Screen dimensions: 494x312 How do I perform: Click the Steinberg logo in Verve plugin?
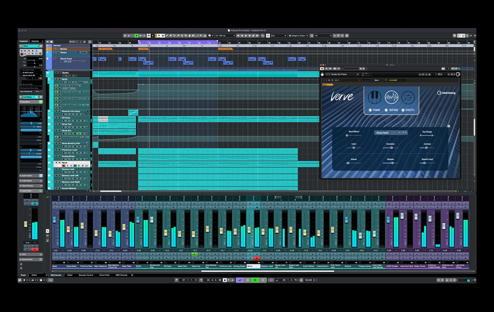click(448, 93)
